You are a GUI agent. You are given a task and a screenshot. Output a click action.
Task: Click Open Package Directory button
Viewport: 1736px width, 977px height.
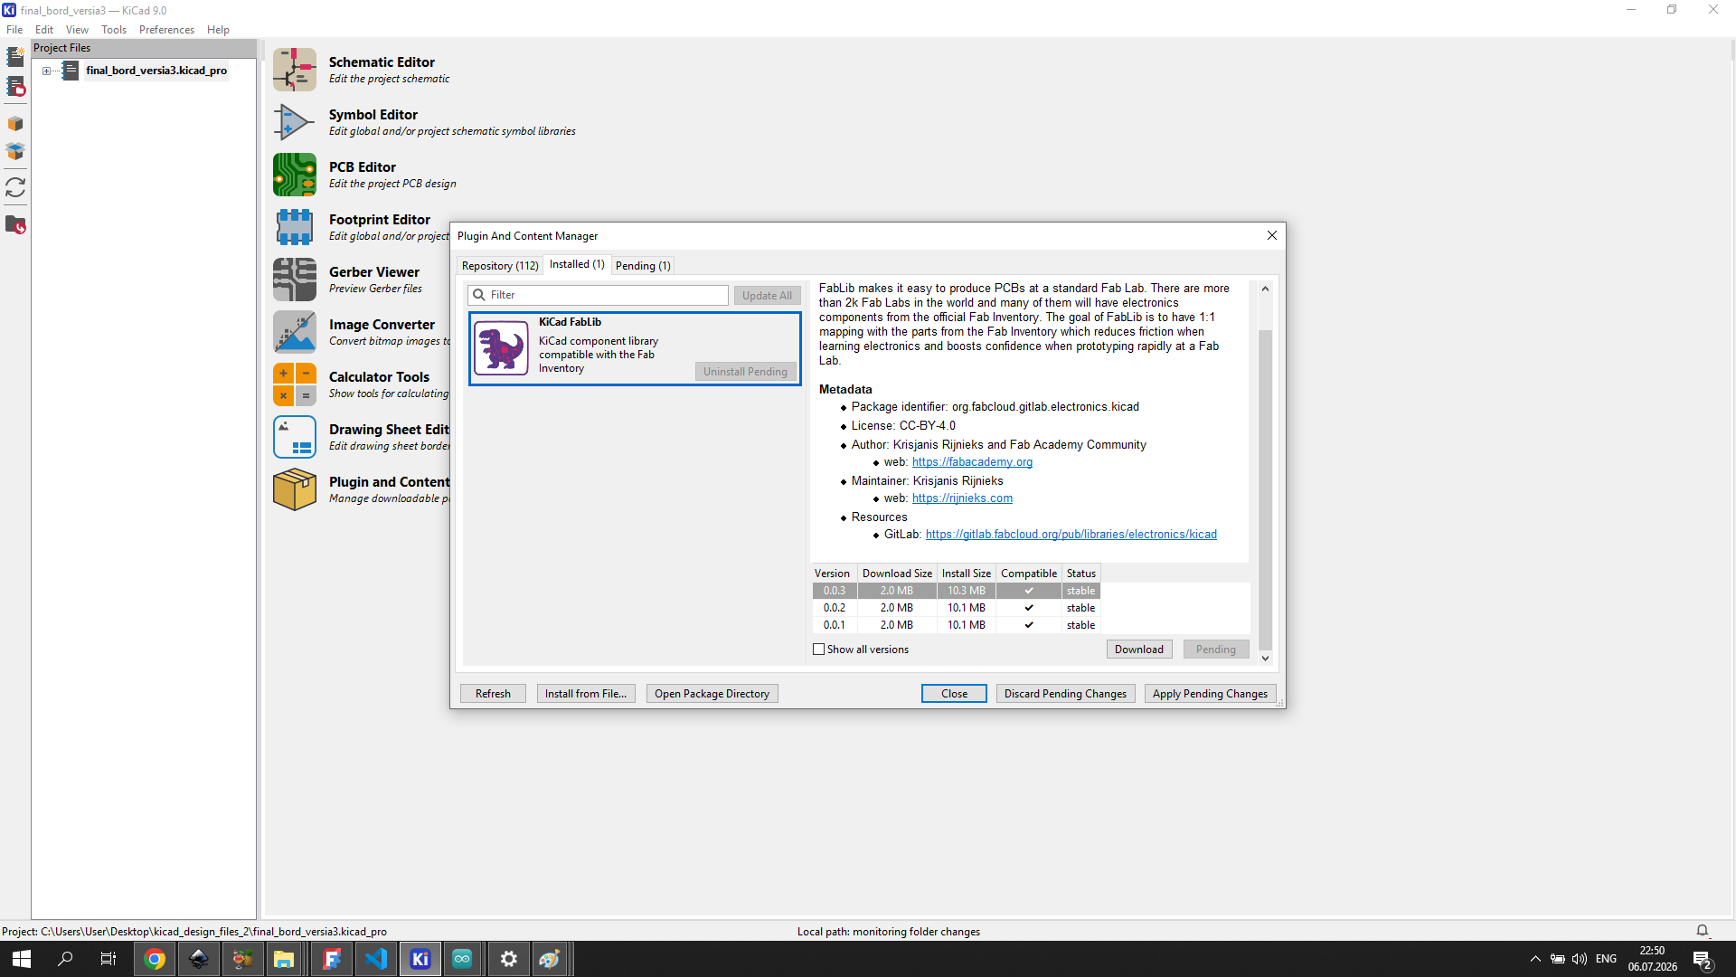click(x=712, y=694)
